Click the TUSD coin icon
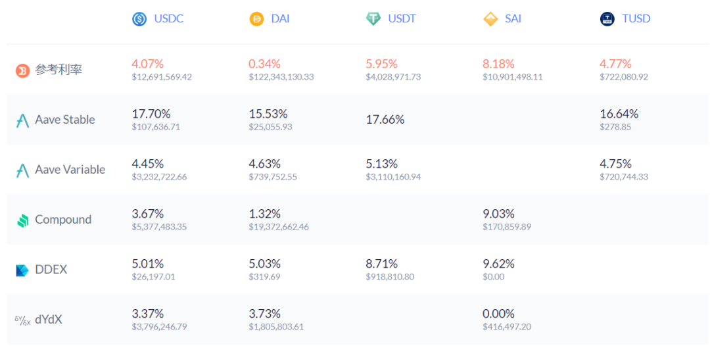 click(607, 19)
